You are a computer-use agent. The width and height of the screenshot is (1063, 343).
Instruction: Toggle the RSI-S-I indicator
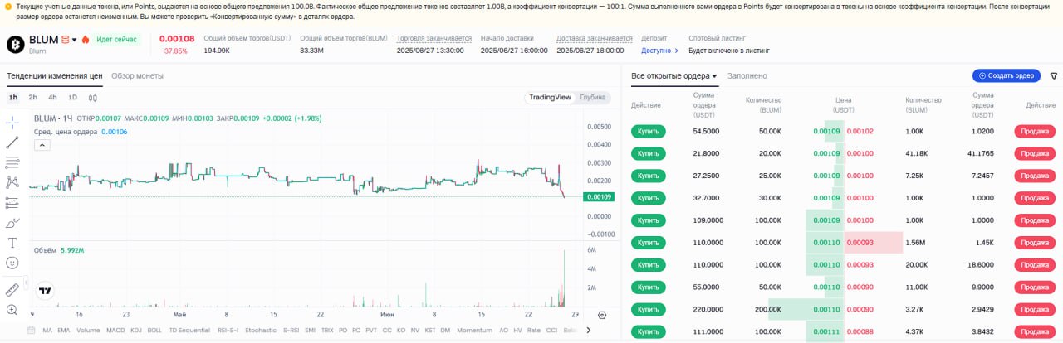coord(228,330)
